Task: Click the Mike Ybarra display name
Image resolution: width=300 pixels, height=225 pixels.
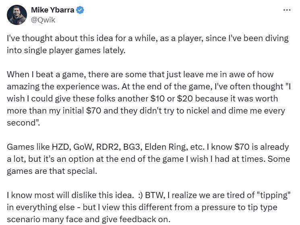Action: (x=52, y=10)
